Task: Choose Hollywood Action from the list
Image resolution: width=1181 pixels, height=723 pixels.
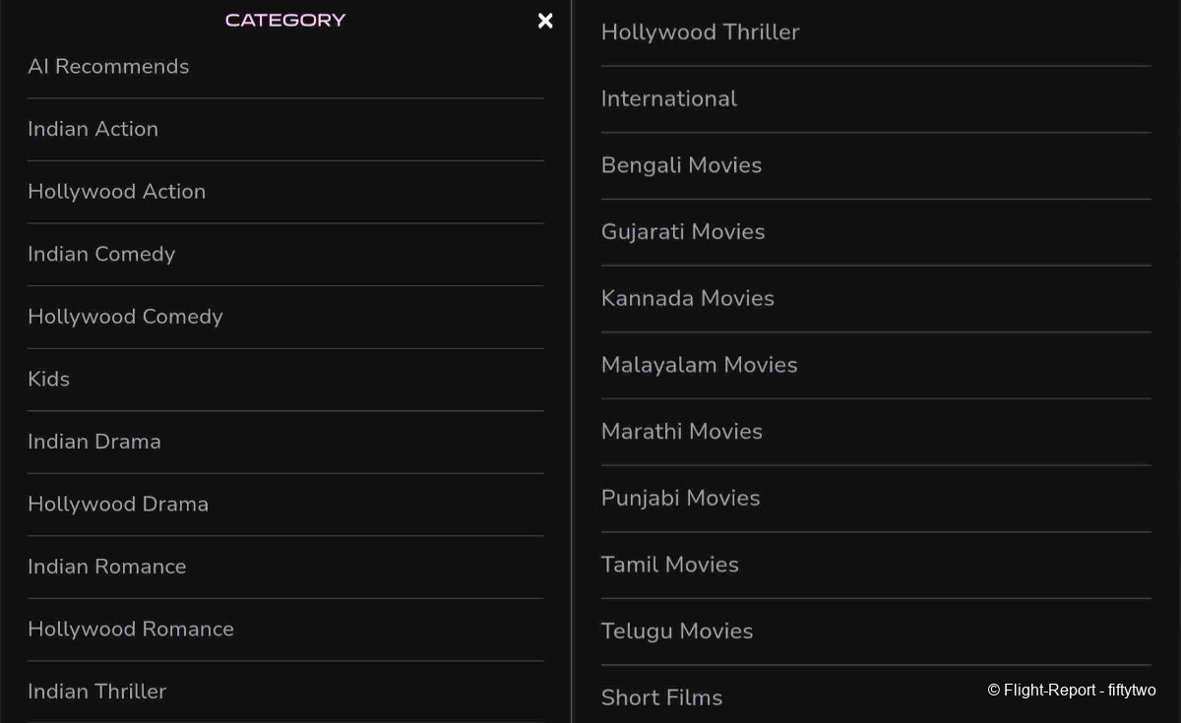Action: 117,192
